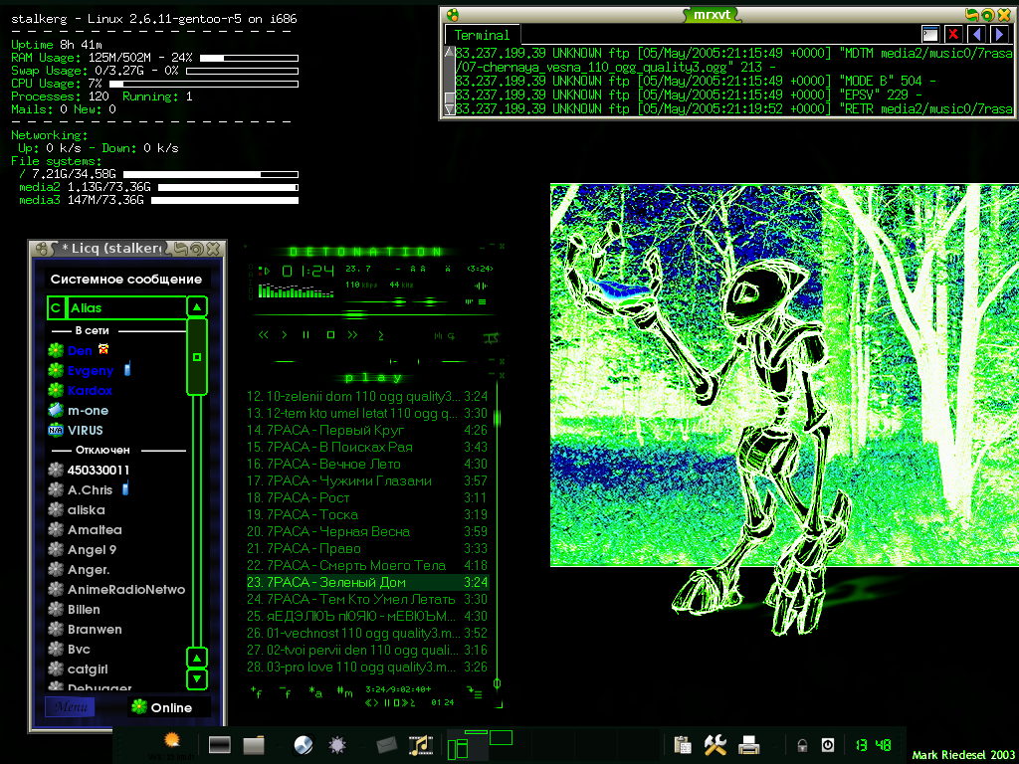Toggle the bars icon left of the repeat button

438,336
